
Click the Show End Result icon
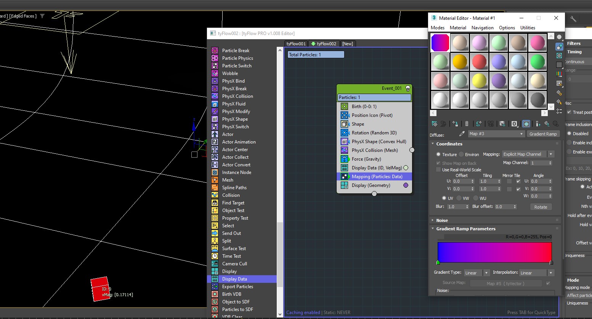coord(538,124)
